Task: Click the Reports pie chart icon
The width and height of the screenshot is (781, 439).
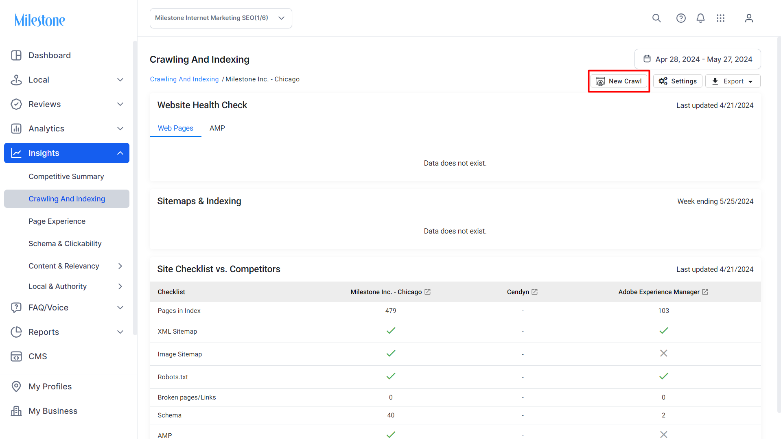Action: pyautogui.click(x=16, y=332)
